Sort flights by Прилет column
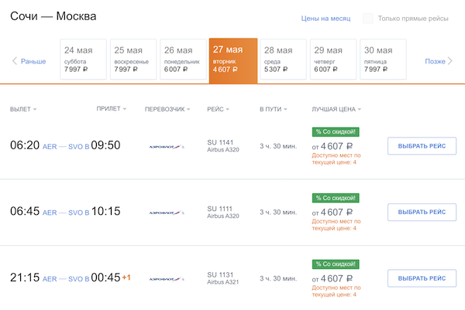 point(111,109)
